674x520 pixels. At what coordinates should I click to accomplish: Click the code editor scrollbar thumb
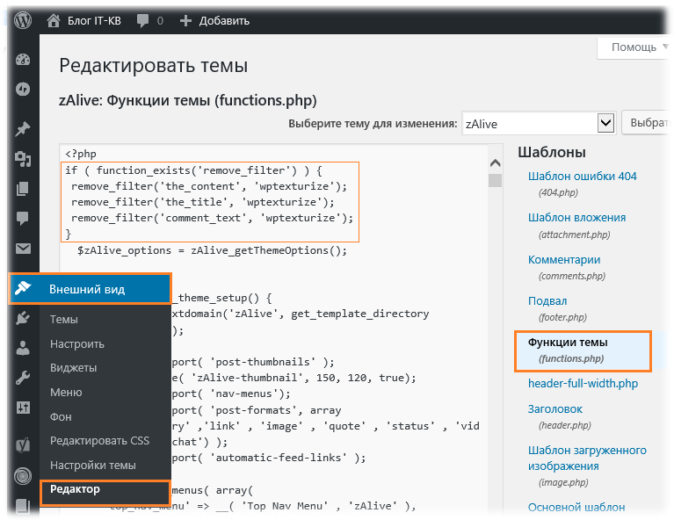(496, 180)
